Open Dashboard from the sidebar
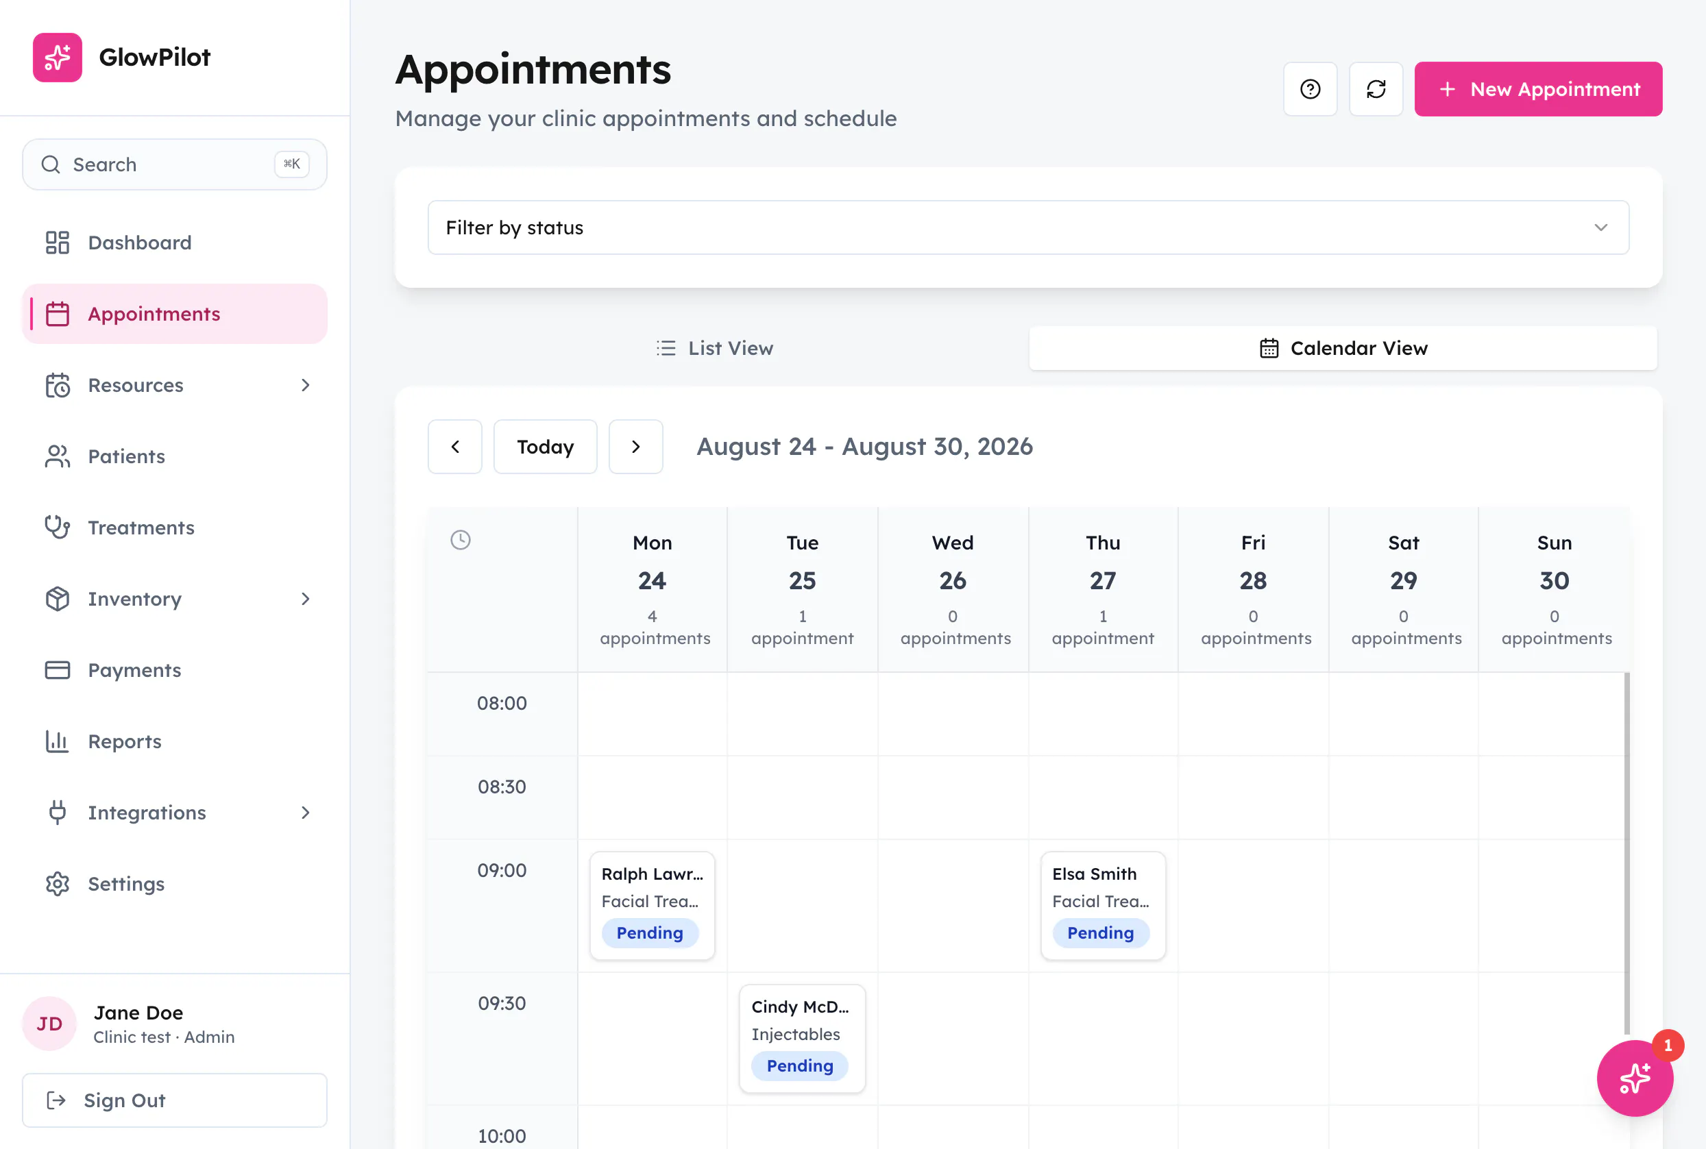 175,243
